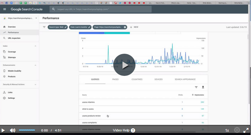This screenshot has height=135, width=251.
Task: Open Date: Last 6 months filter chip
Action: pyautogui.click(x=80, y=27)
